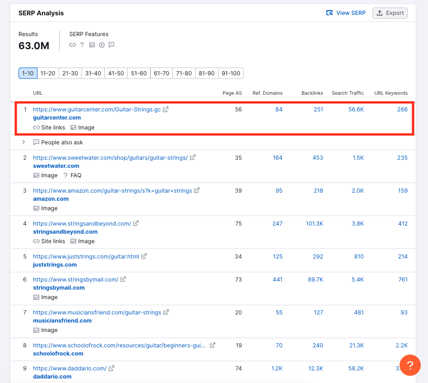Click the URL Keywords column header
This screenshot has height=383, width=428.
point(391,93)
